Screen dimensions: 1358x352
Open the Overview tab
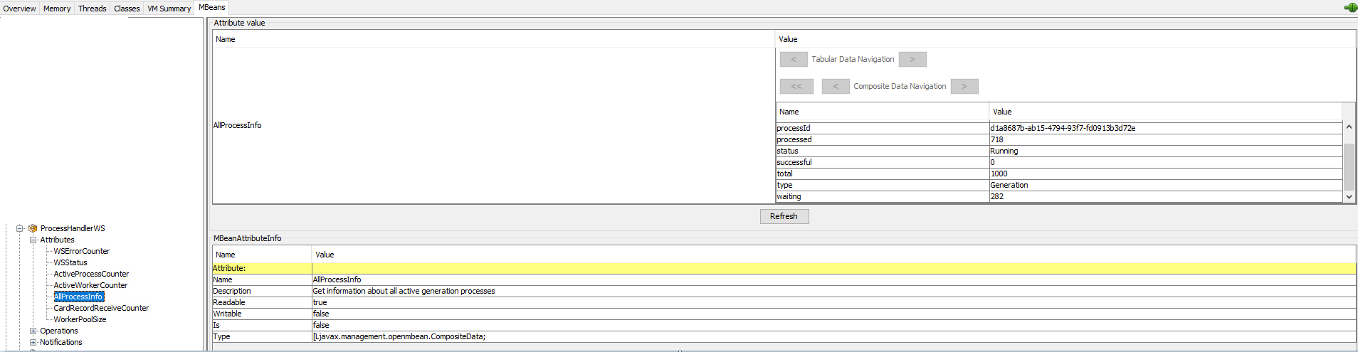tap(19, 9)
